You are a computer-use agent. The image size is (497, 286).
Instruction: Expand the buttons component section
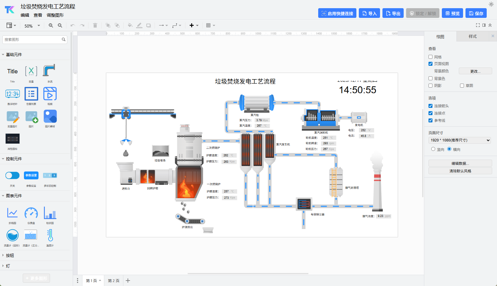click(x=10, y=255)
